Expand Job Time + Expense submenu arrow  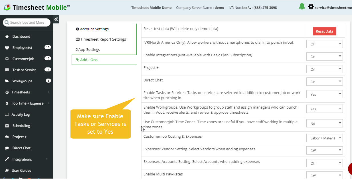(x=48, y=103)
